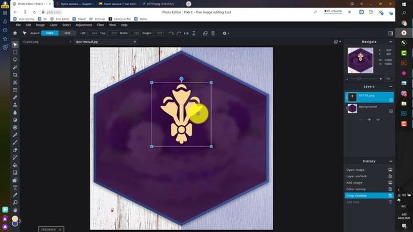Open the foreground color swatch

tap(15, 218)
